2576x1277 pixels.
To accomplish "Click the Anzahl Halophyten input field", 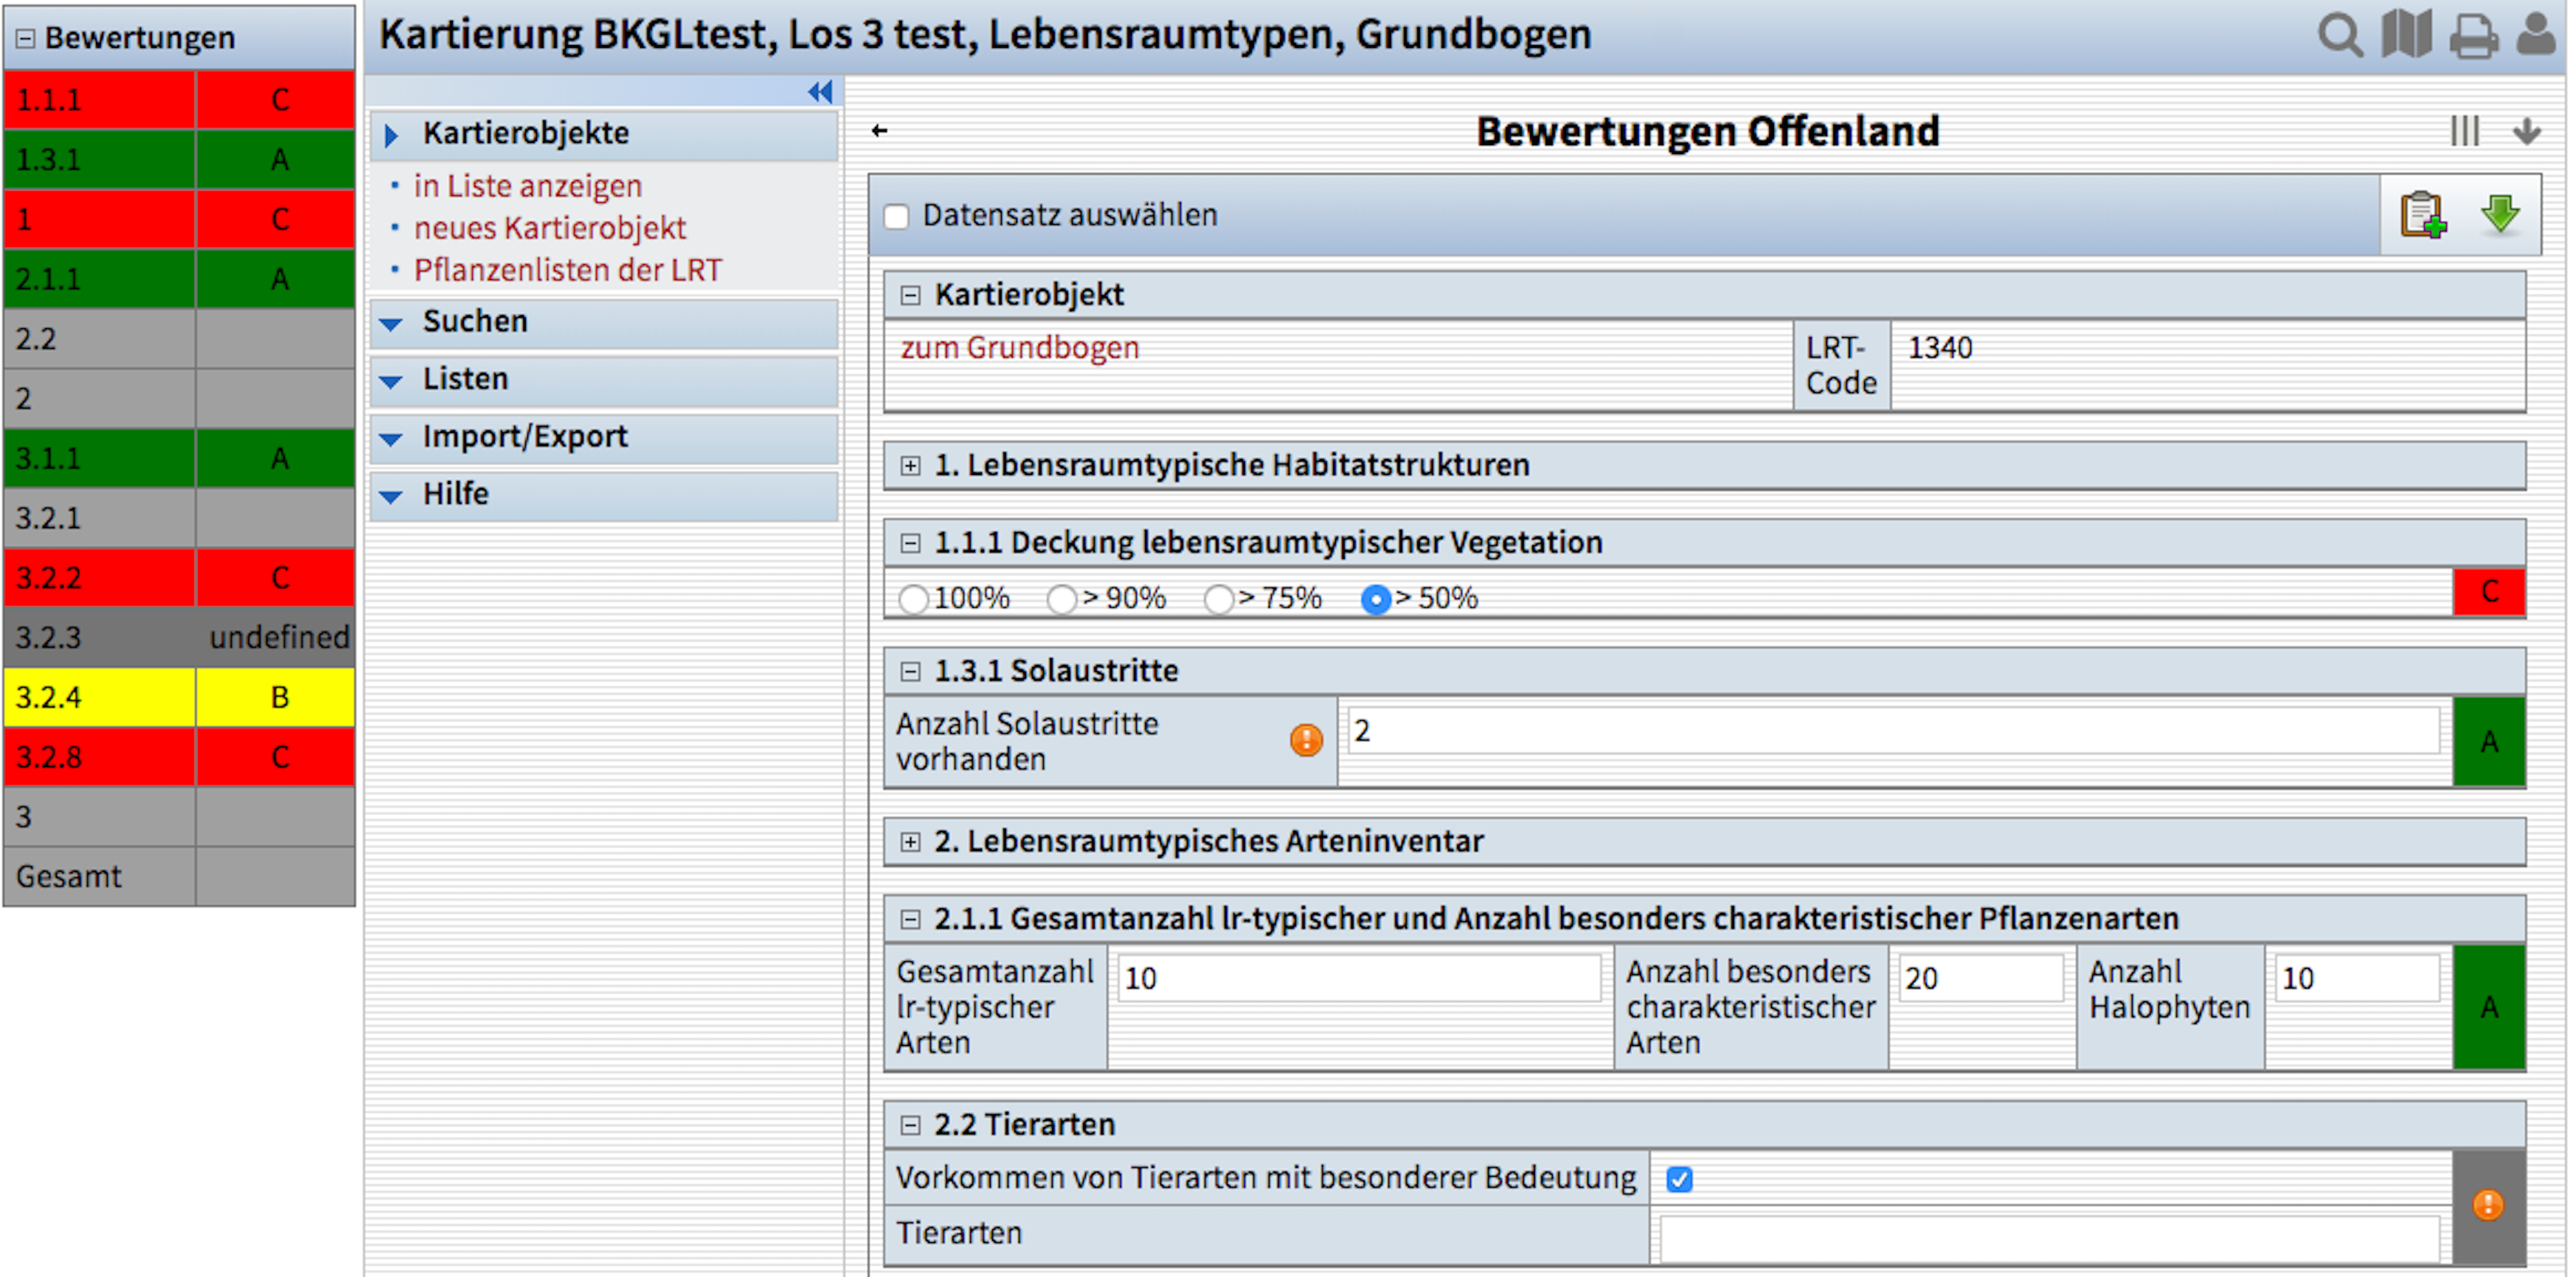I will click(x=2357, y=979).
